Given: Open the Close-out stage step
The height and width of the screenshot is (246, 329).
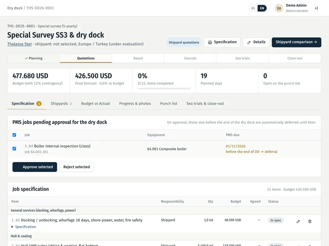Looking at the screenshot, I should pos(295,58).
